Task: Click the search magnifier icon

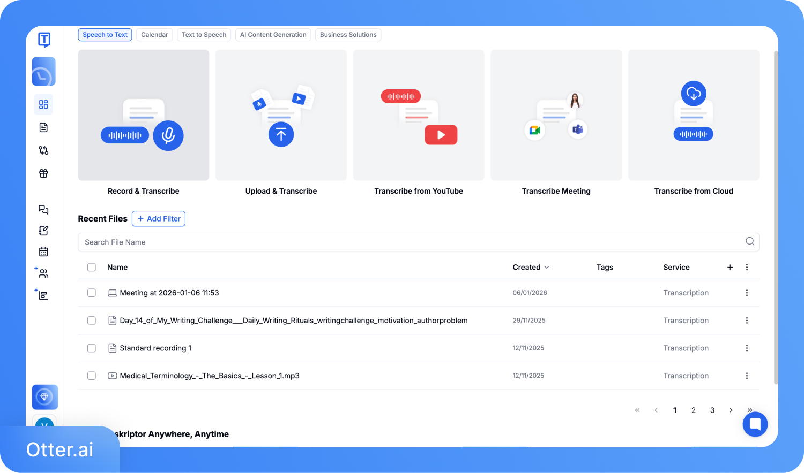Action: (x=749, y=242)
